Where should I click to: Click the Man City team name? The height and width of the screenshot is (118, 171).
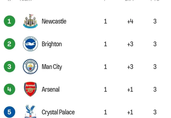(52, 67)
